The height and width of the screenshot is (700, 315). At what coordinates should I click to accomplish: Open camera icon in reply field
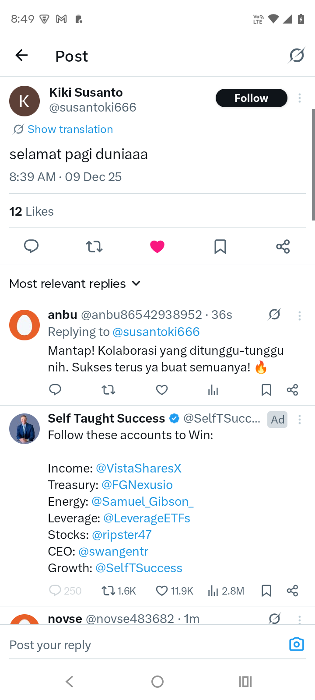pyautogui.click(x=296, y=644)
